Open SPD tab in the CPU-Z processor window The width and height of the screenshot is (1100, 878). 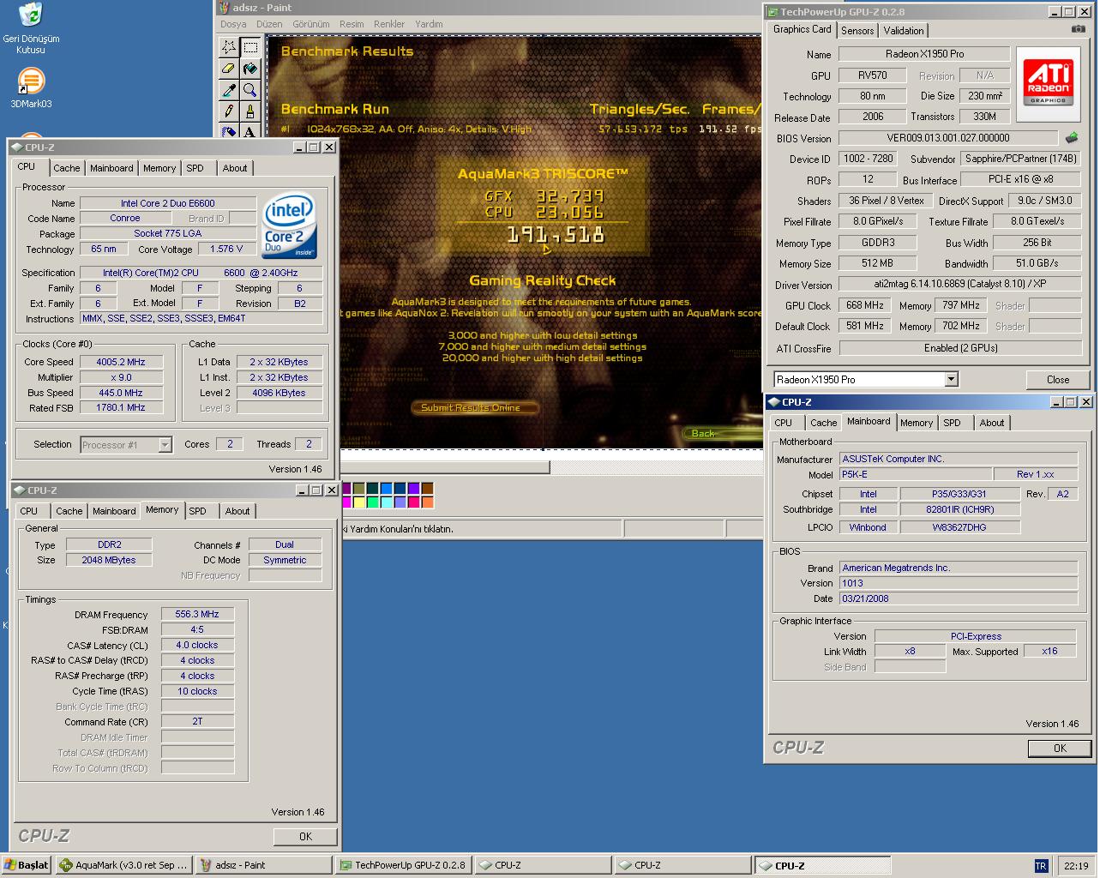tap(195, 168)
